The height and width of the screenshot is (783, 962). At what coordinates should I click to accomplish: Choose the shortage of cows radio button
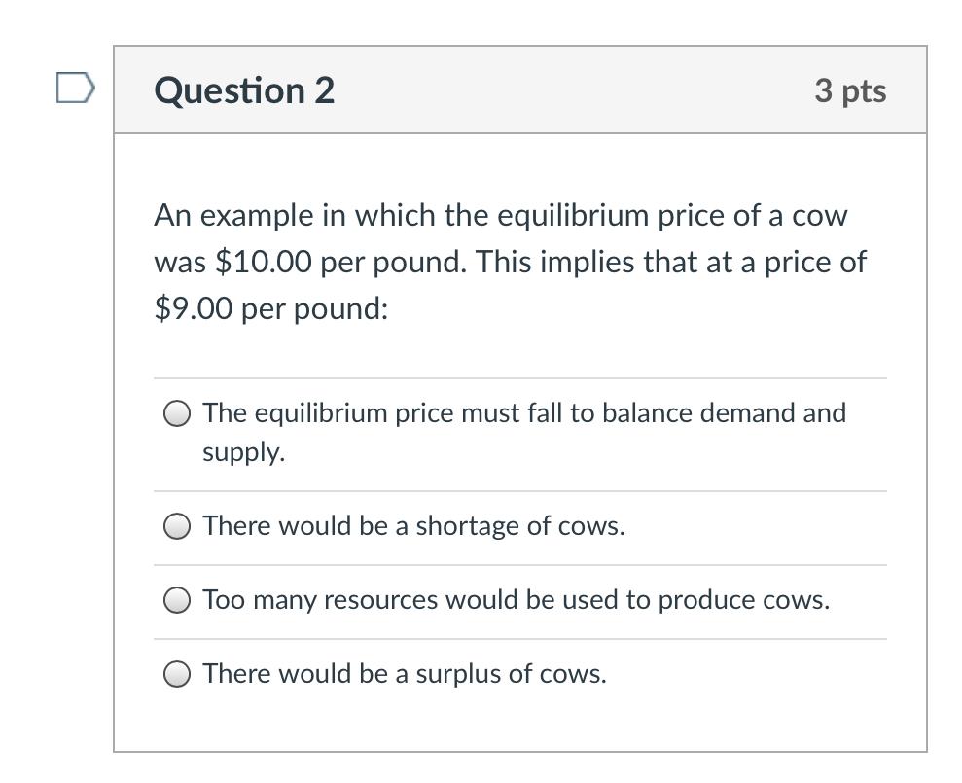pyautogui.click(x=176, y=527)
